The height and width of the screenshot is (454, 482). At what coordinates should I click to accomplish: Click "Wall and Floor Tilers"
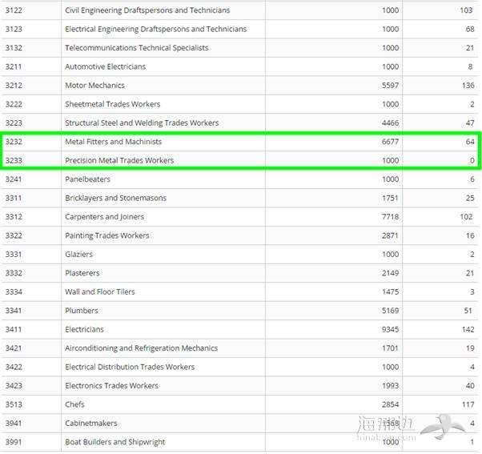click(100, 291)
